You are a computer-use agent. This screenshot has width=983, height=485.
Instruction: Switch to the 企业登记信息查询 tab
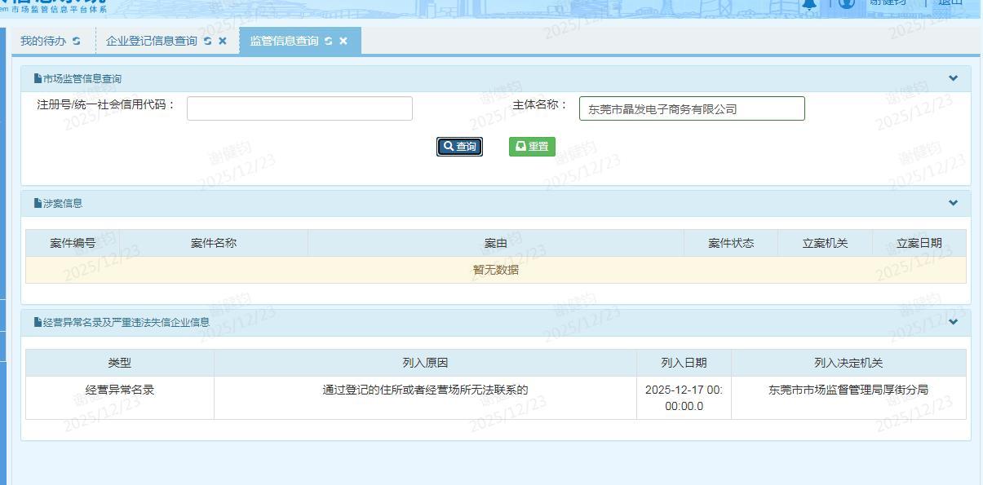click(x=152, y=42)
